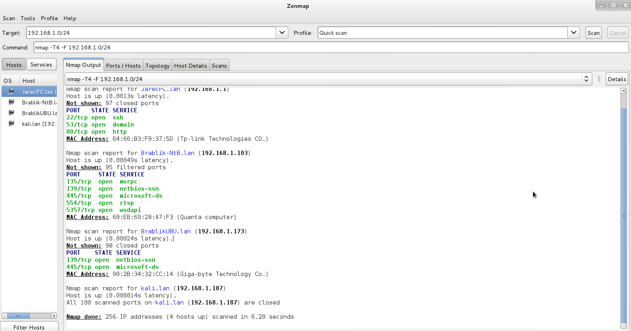Switch to the Nmap Output tab
The image size is (631, 331).
pyautogui.click(x=83, y=65)
